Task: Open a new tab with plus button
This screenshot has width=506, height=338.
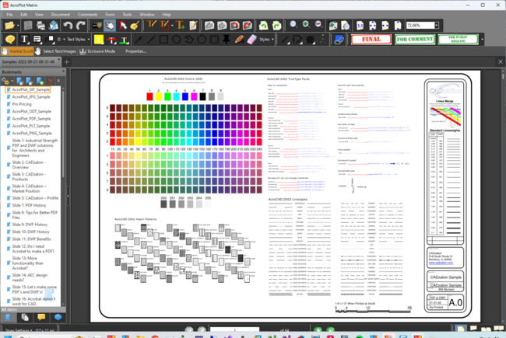Action: (67, 62)
